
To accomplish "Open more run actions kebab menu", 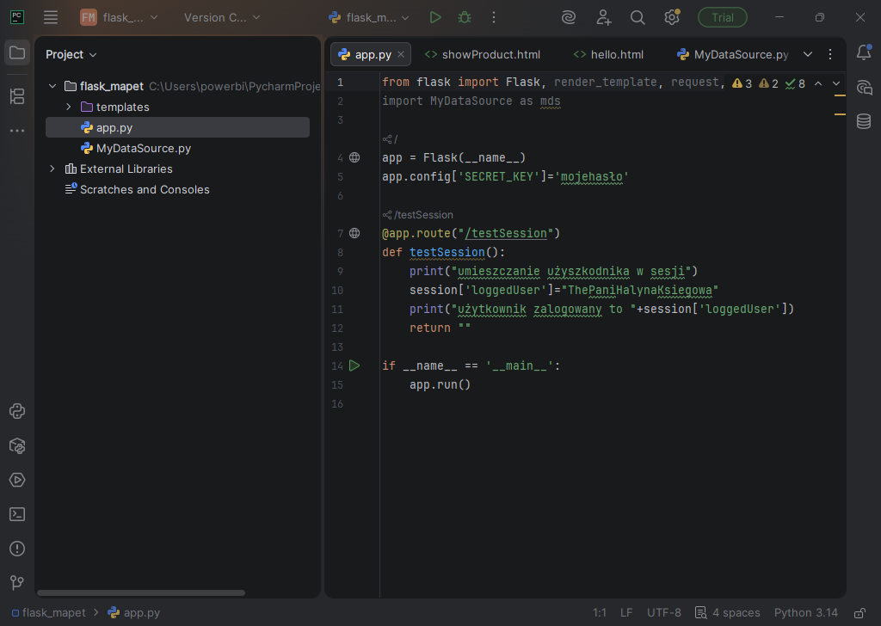I will 494,17.
